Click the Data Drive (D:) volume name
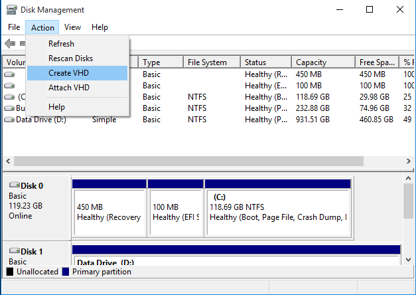Viewport: 416px width, 295px height. [41, 120]
